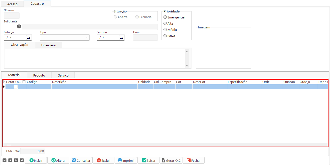Go to next record arrow
Viewport: 330px width, 165px height.
click(16, 160)
